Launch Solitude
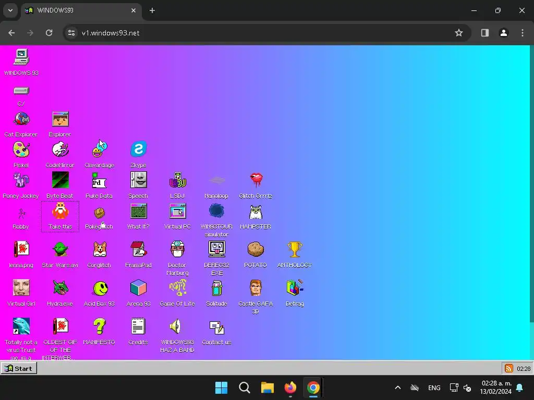This screenshot has height=400, width=534. pyautogui.click(x=216, y=287)
